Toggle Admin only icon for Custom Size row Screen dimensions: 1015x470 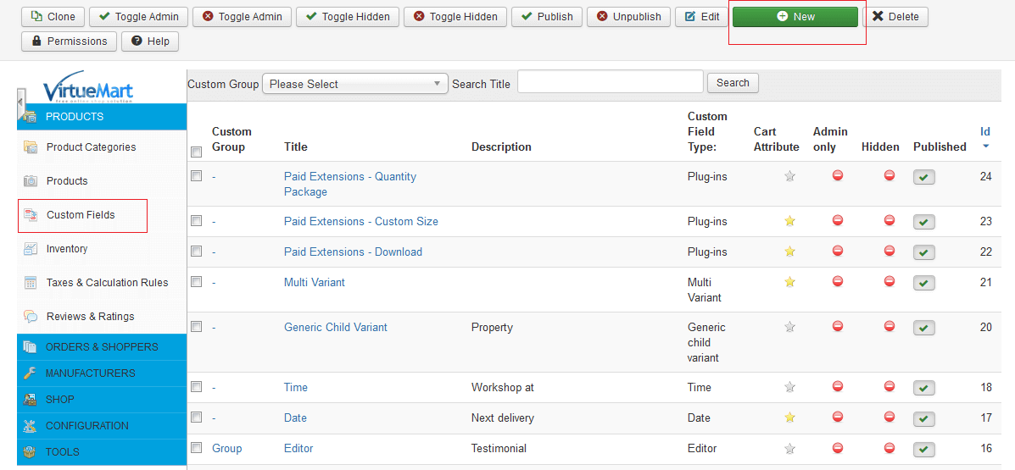[x=838, y=220]
